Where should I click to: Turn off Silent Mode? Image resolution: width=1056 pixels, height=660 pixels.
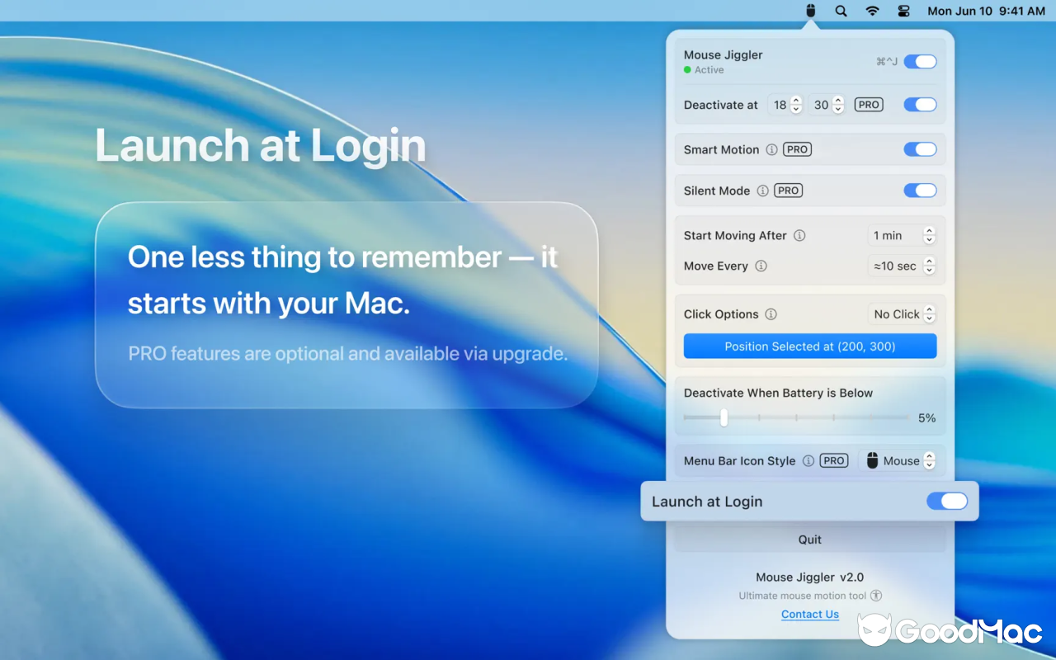click(x=920, y=190)
